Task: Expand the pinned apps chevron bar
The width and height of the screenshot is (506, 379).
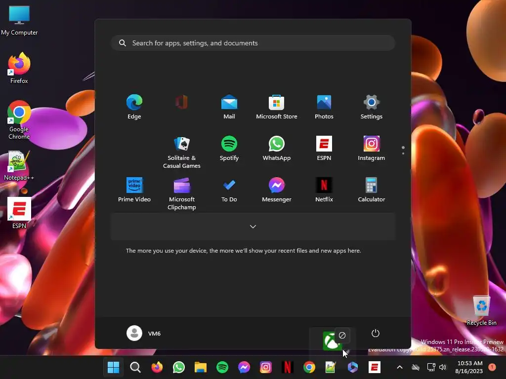Action: click(x=253, y=227)
